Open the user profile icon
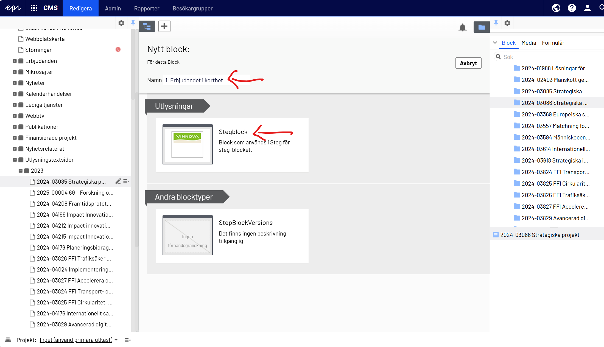 coord(587,8)
